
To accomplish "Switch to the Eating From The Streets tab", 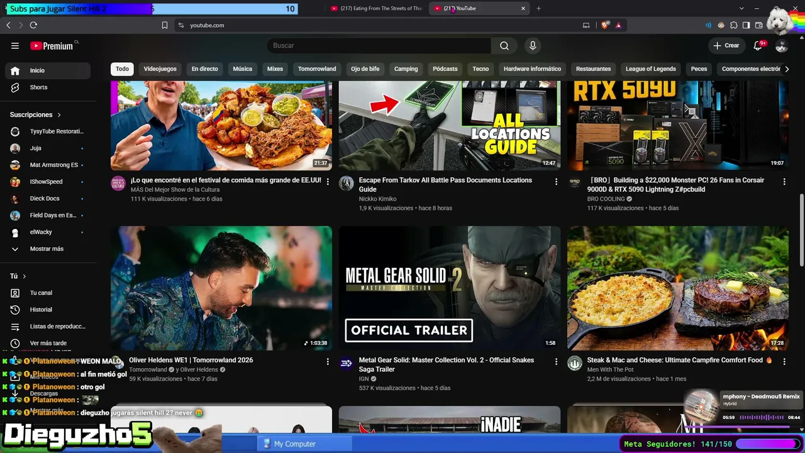I will (x=377, y=8).
